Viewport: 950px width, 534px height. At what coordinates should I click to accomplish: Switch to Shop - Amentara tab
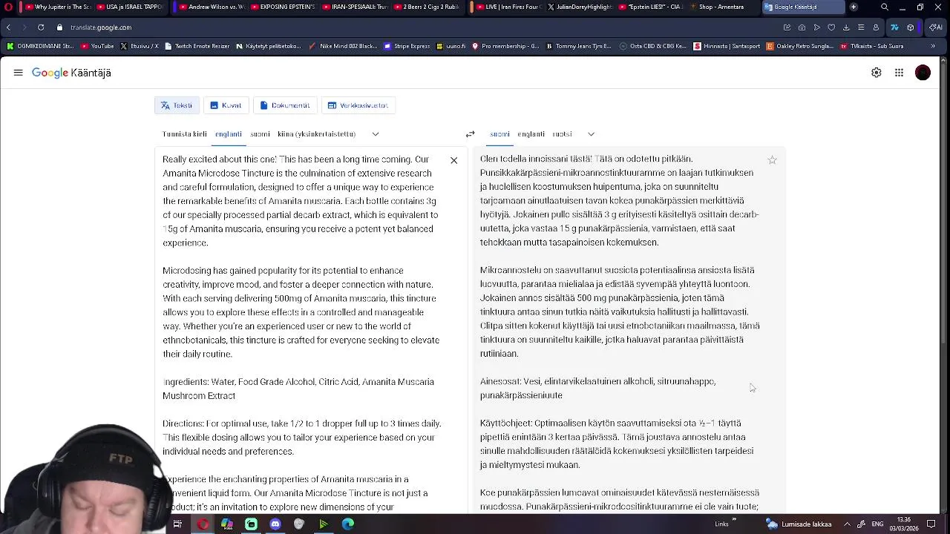(x=724, y=7)
